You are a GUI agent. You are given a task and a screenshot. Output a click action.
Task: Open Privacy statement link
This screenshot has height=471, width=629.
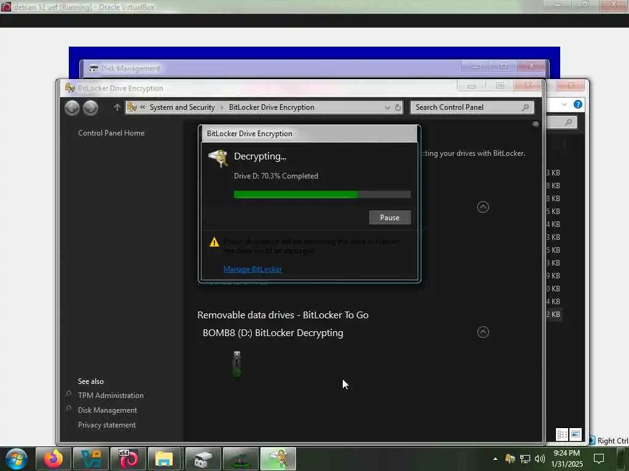click(x=107, y=425)
